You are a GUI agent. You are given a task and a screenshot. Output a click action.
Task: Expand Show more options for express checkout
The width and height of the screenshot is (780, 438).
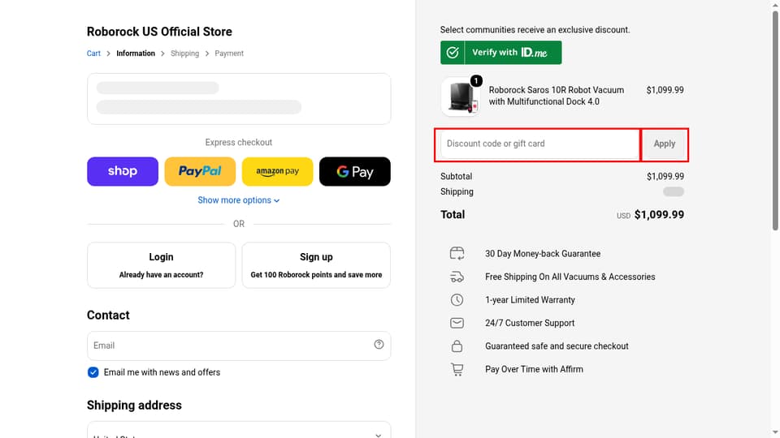tap(239, 200)
